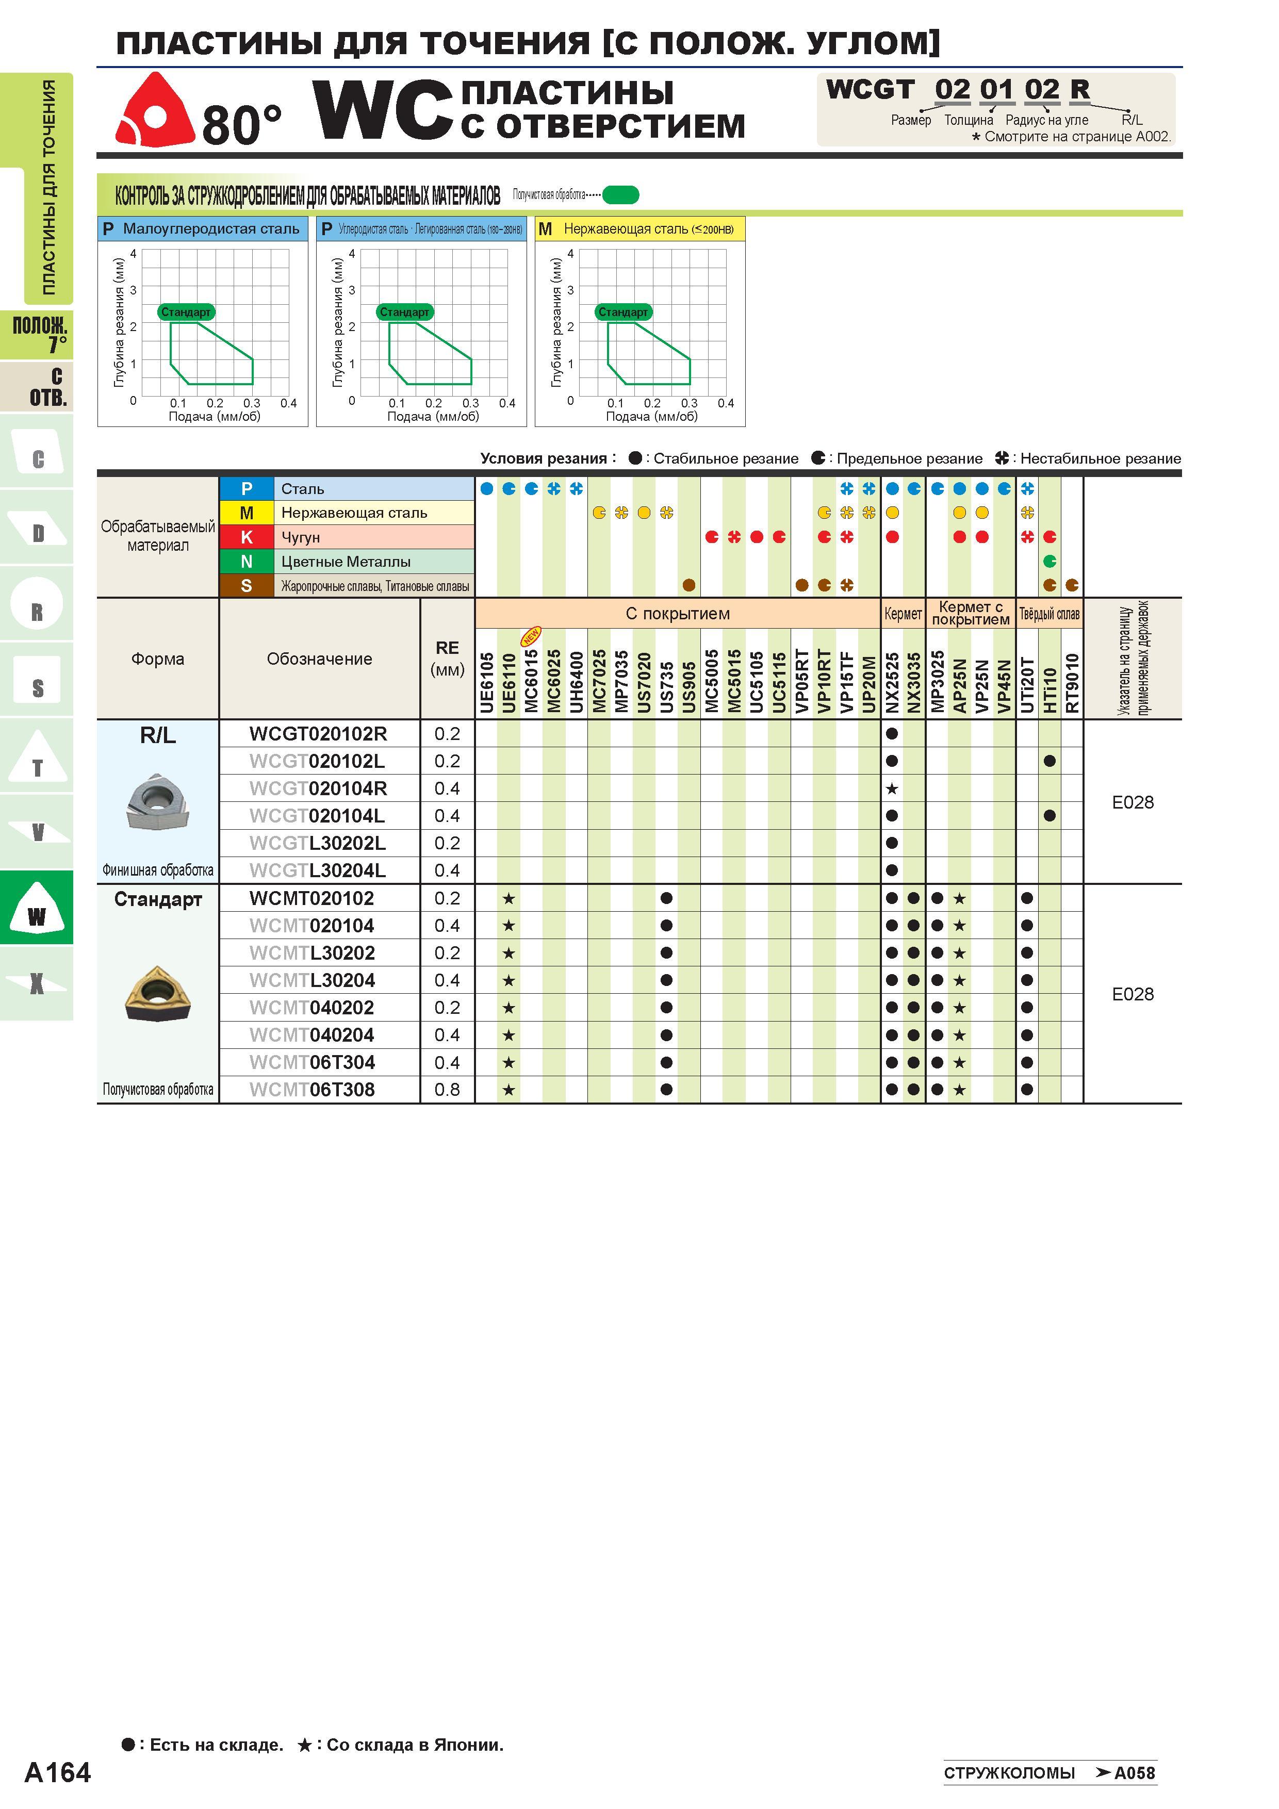The width and height of the screenshot is (1279, 1809).
Task: Click the green Получистовая обработка legend pill
Action: 621,194
